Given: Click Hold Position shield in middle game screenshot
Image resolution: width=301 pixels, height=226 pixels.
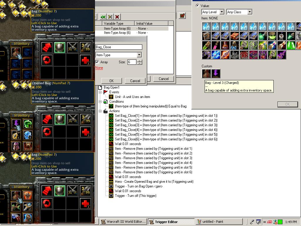Looking at the screenshot, I should [x=60, y=119].
